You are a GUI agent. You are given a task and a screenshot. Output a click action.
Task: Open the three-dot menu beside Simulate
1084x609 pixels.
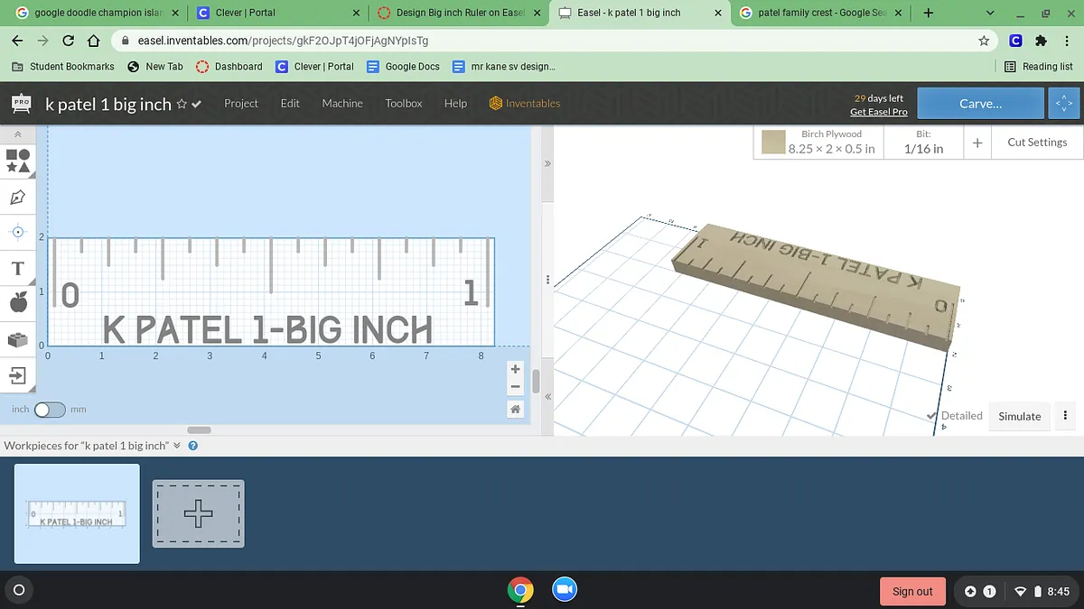pos(1065,416)
